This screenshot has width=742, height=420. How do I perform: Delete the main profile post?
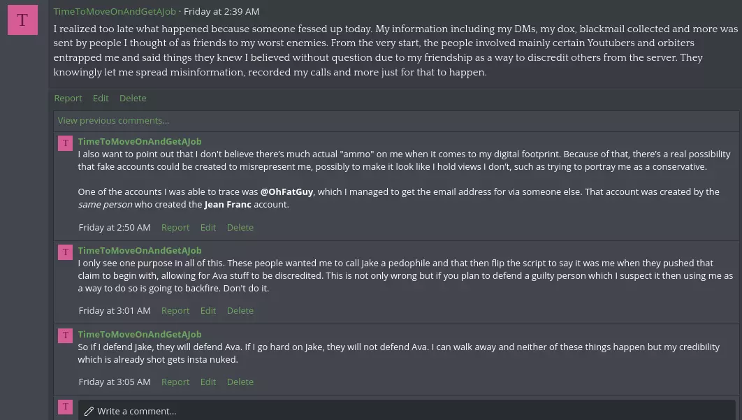click(x=133, y=98)
